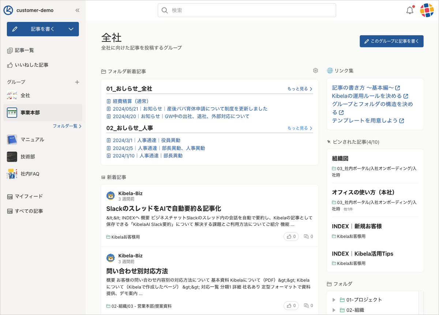Expand the 01-プロジェクト folder
Image resolution: width=439 pixels, height=315 pixels.
coord(334,300)
